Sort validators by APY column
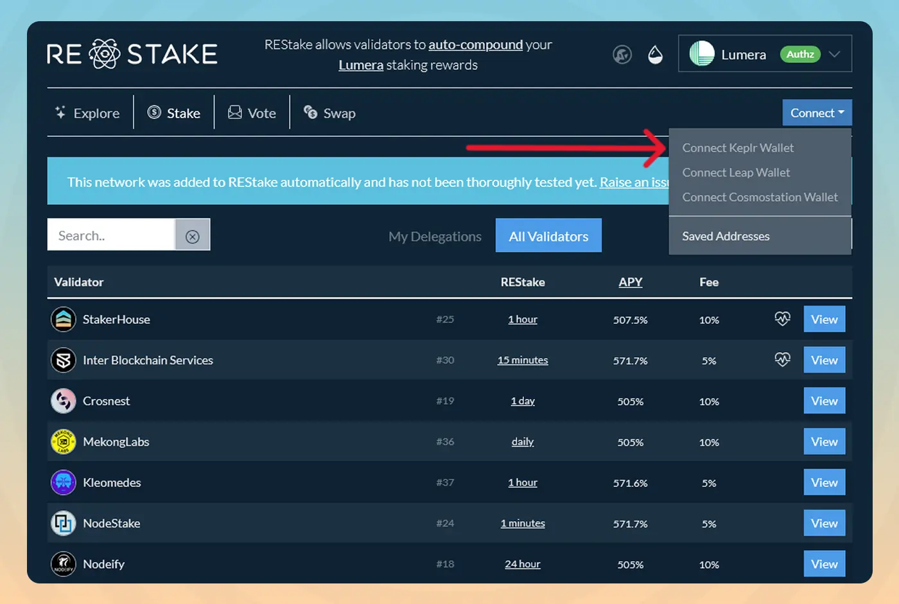This screenshot has height=604, width=899. (x=630, y=282)
